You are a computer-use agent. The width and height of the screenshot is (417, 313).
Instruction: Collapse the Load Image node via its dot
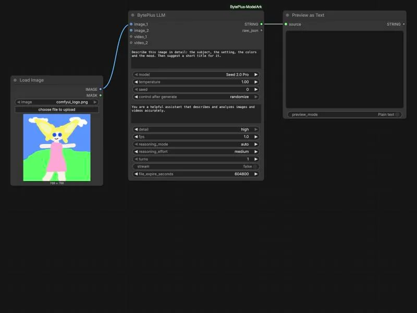(15, 80)
